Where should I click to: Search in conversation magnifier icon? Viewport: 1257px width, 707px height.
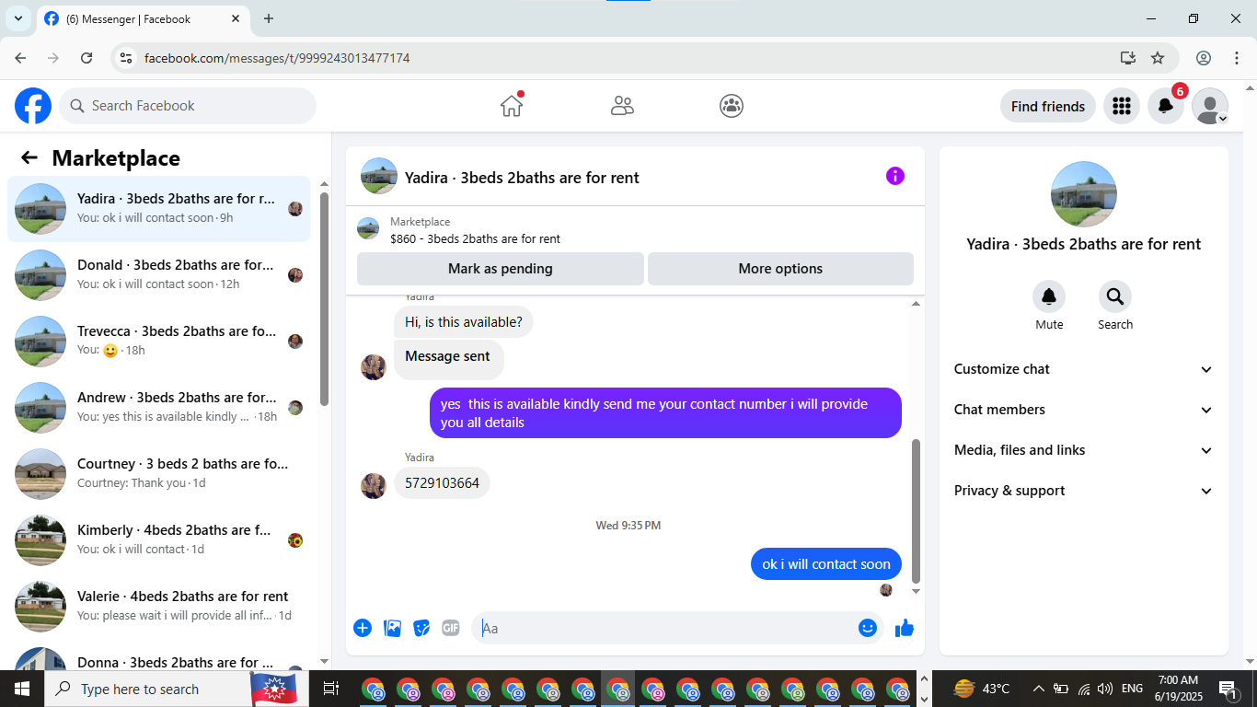pyautogui.click(x=1115, y=296)
